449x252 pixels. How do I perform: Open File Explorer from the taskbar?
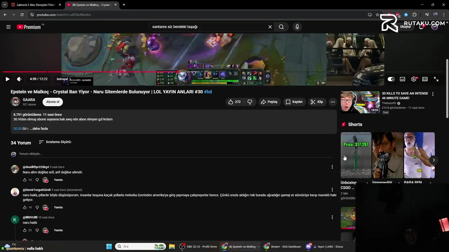pyautogui.click(x=172, y=246)
